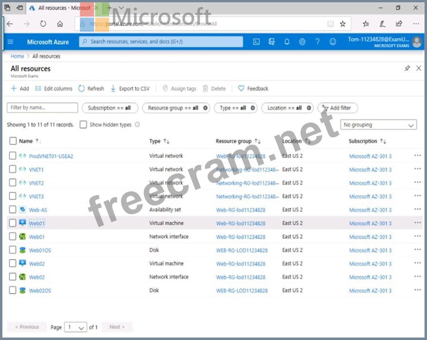Select the VNET1 row checkbox
Screen dimensions: 427x340
click(x=13, y=169)
